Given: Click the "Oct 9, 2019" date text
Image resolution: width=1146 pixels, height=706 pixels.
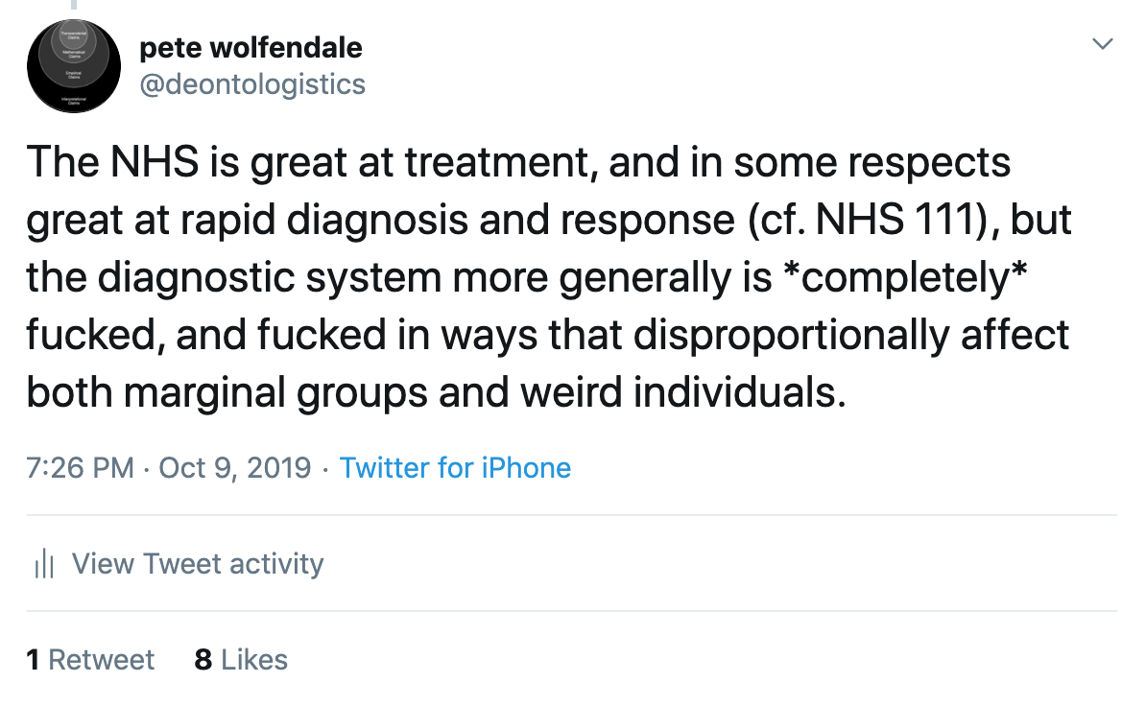Looking at the screenshot, I should pyautogui.click(x=235, y=468).
